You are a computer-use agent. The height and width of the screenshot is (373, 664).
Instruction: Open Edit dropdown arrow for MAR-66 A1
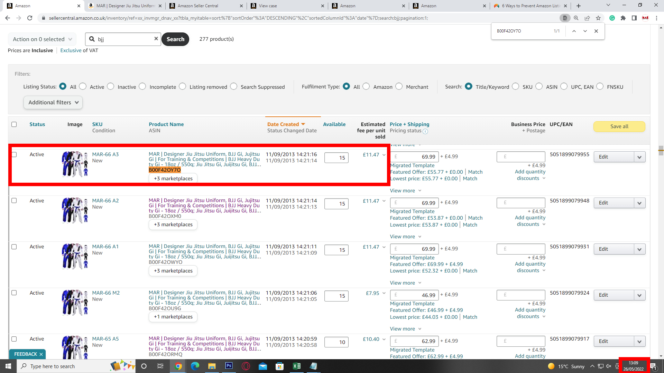tap(639, 249)
